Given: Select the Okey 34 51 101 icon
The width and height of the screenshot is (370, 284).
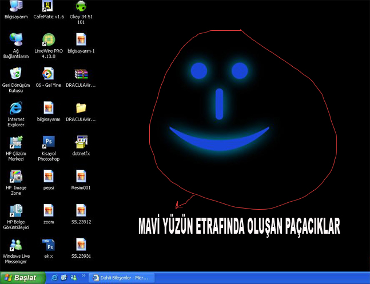Looking at the screenshot, I should (81, 7).
